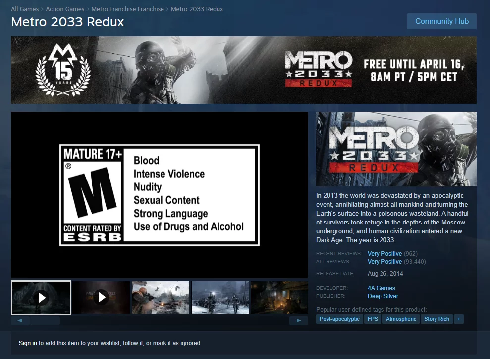This screenshot has width=490, height=359.
Task: Select the sniper snow screenshot thumbnail
Action: pyautogui.click(x=161, y=298)
